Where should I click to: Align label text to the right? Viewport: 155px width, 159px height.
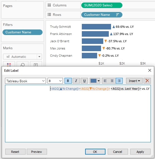(x=119, y=81)
